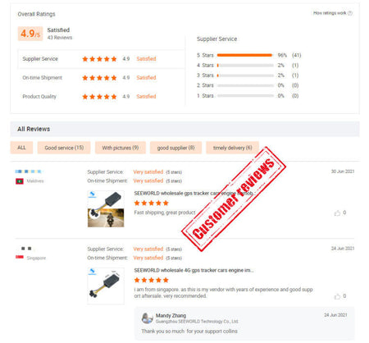
Task: Filter reviews by timely delivery (6)
Action: point(232,148)
